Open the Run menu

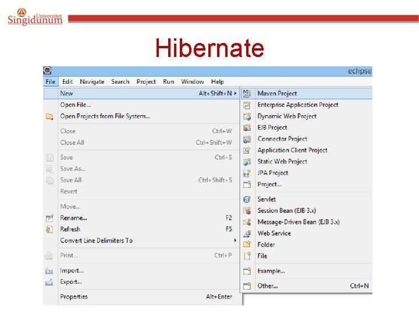(168, 82)
